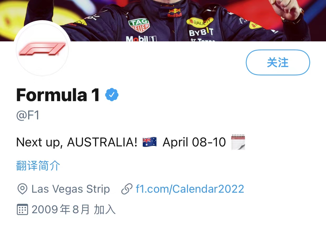Image resolution: width=326 pixels, height=226 pixels.
Task: Open the header banner photo
Action: tap(163, 21)
